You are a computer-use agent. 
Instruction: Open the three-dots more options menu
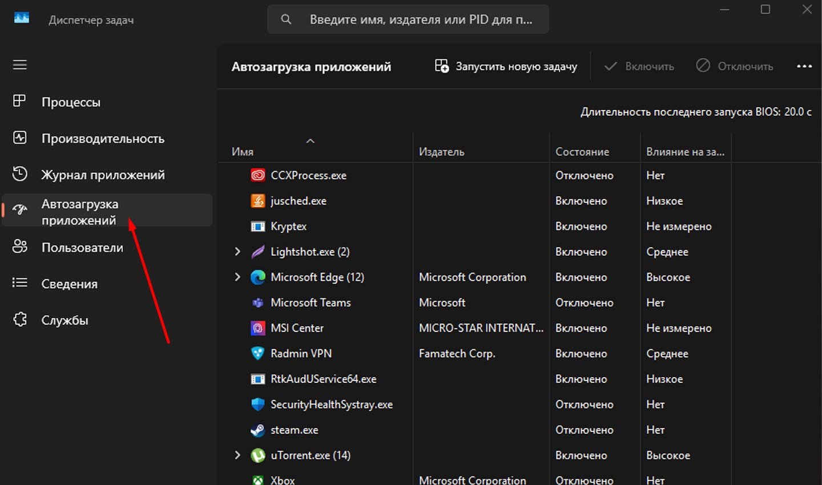804,66
